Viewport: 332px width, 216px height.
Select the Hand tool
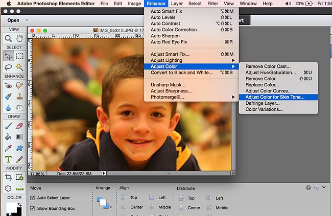pyautogui.click(x=19, y=38)
